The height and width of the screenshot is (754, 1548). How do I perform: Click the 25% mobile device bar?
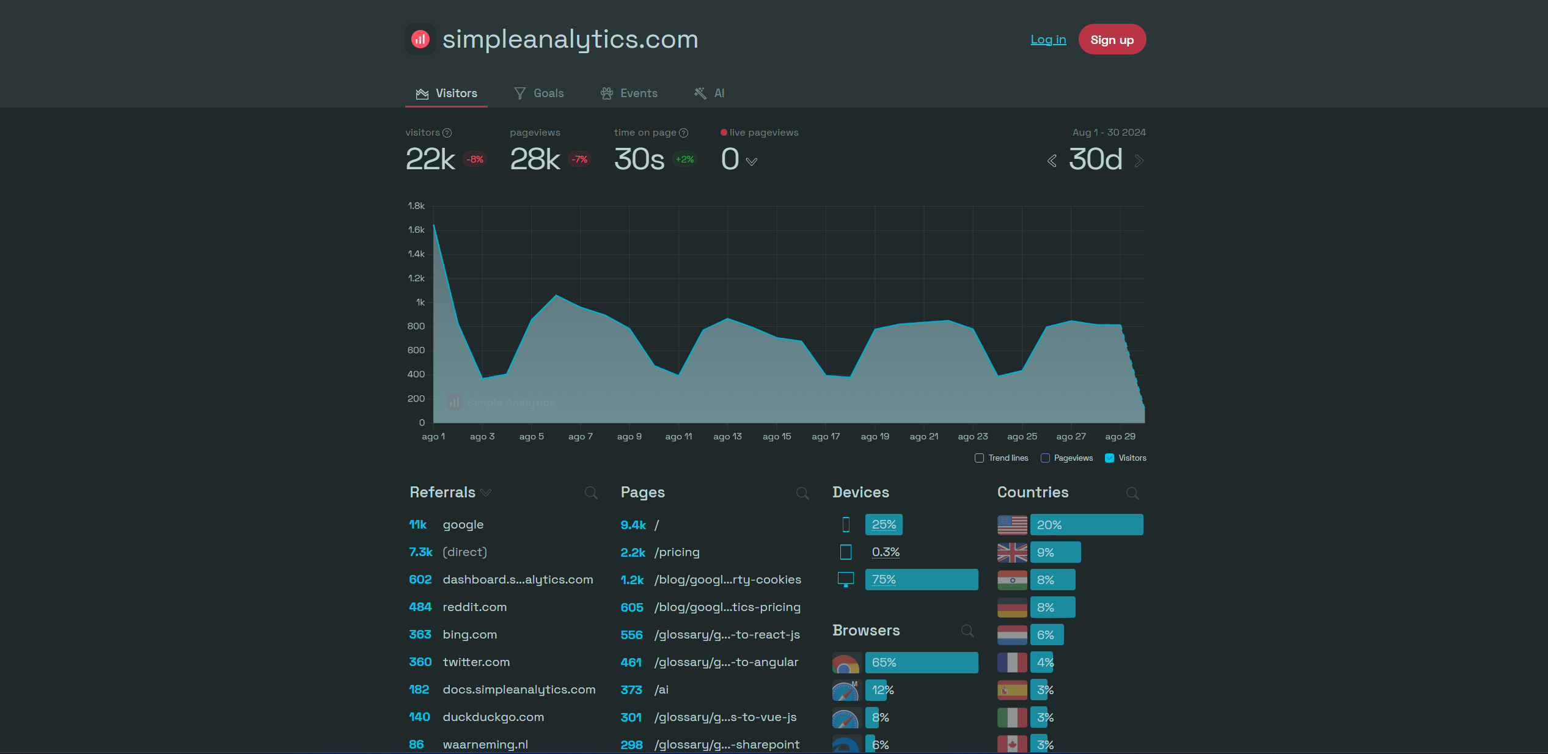pos(884,525)
